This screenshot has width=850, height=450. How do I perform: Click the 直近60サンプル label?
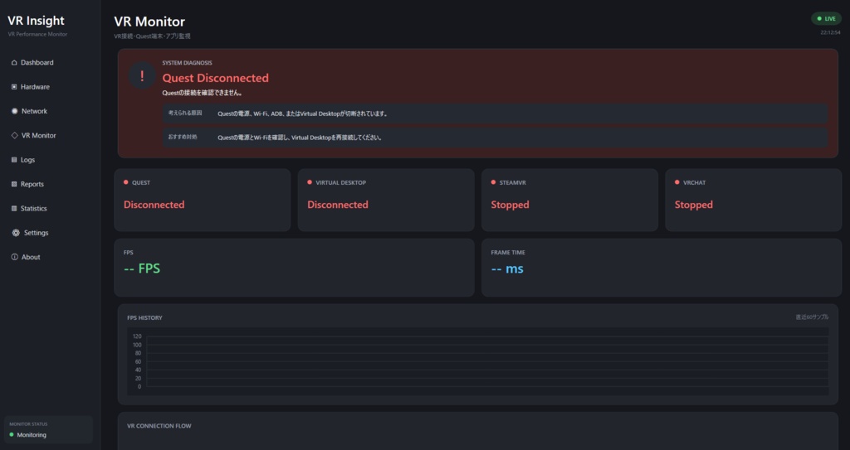tap(812, 317)
